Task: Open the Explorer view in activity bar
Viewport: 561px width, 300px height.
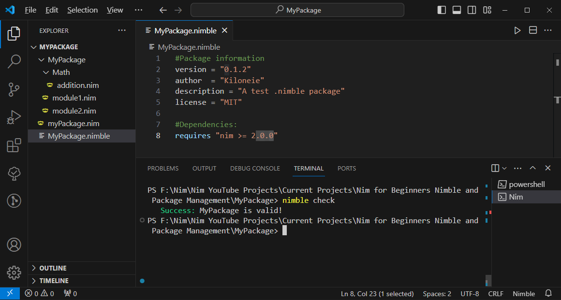Action: pos(14,34)
